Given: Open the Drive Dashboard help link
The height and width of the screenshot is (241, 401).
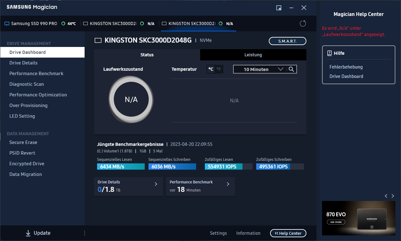Looking at the screenshot, I should pos(346,76).
